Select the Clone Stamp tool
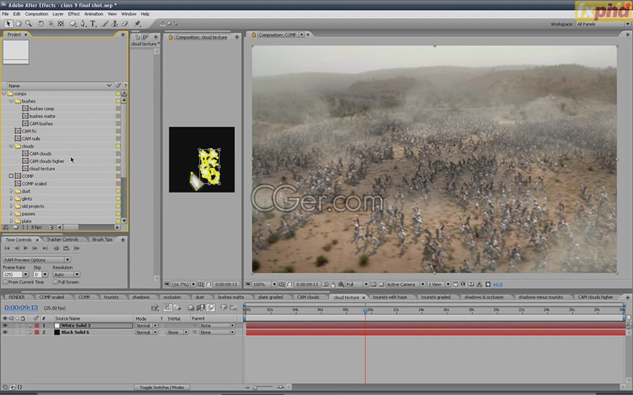 [x=115, y=24]
